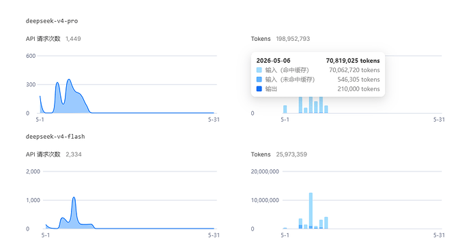Click the 1,000 axis label in the flash requests chart
Viewport: 471px width, 251px height.
(x=33, y=200)
